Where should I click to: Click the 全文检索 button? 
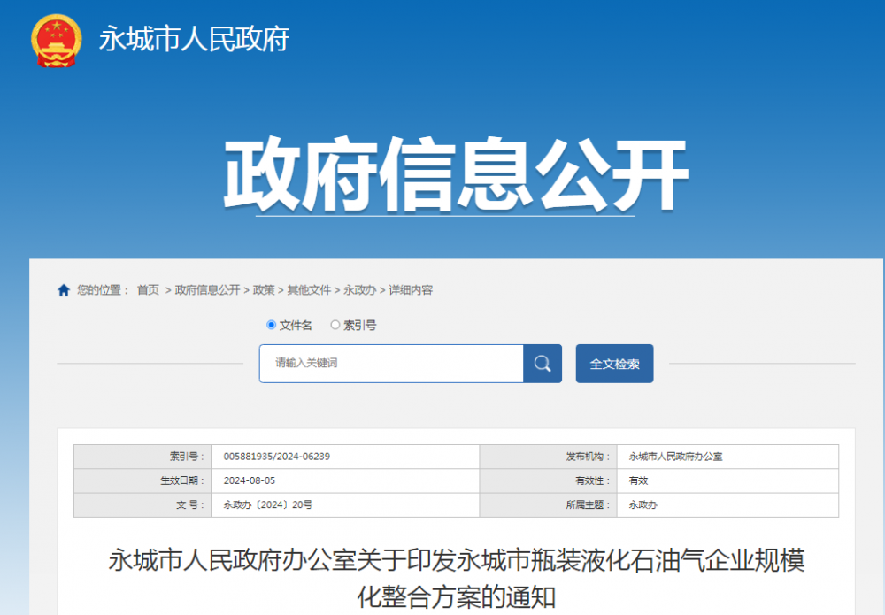615,364
